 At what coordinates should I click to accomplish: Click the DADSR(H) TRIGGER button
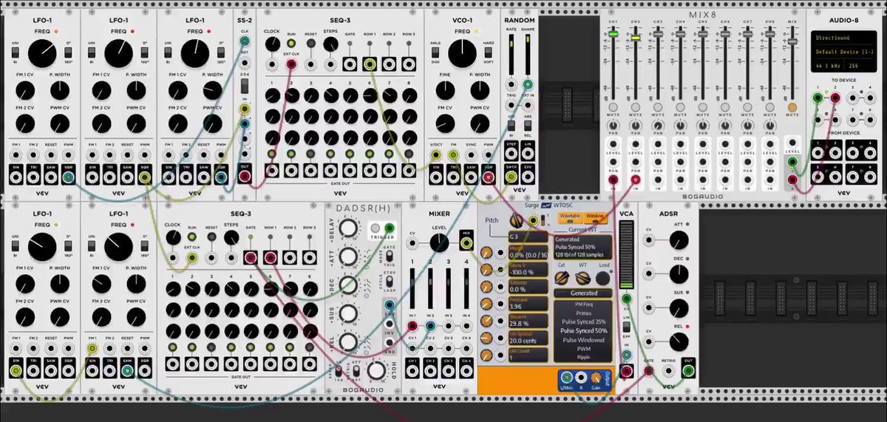click(x=376, y=228)
